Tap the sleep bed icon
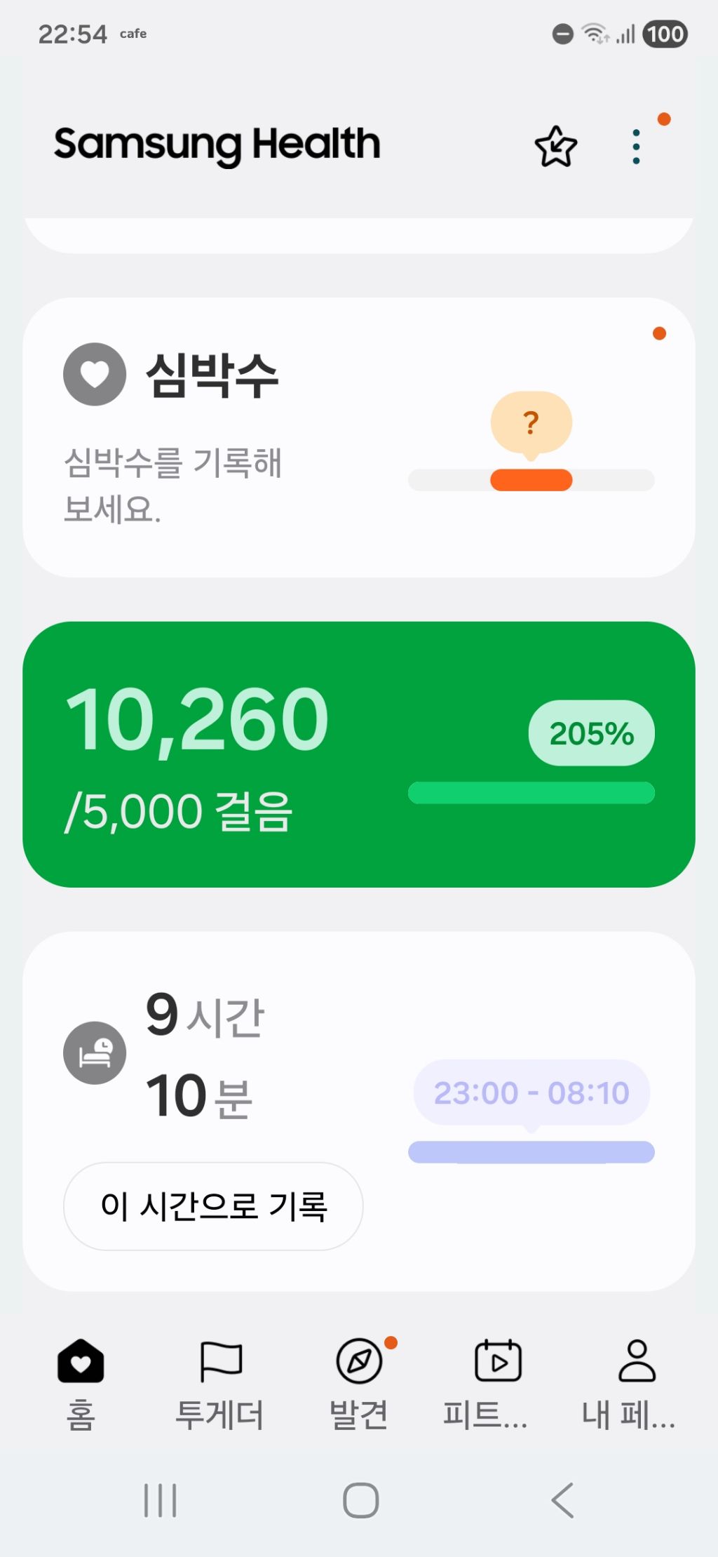This screenshot has height=1557, width=718. click(95, 1053)
